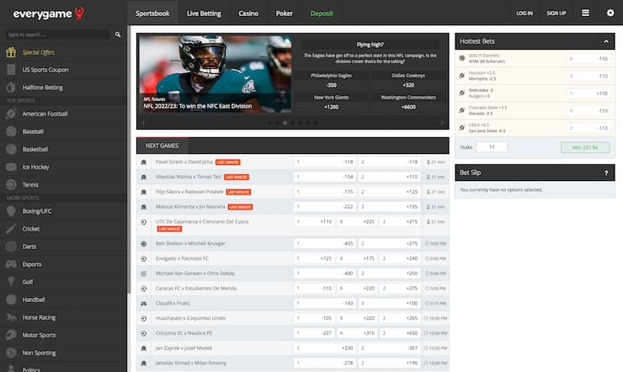The height and width of the screenshot is (372, 623).
Task: Select Houston +2.5 hottest bet odds -110
Action: [x=588, y=76]
